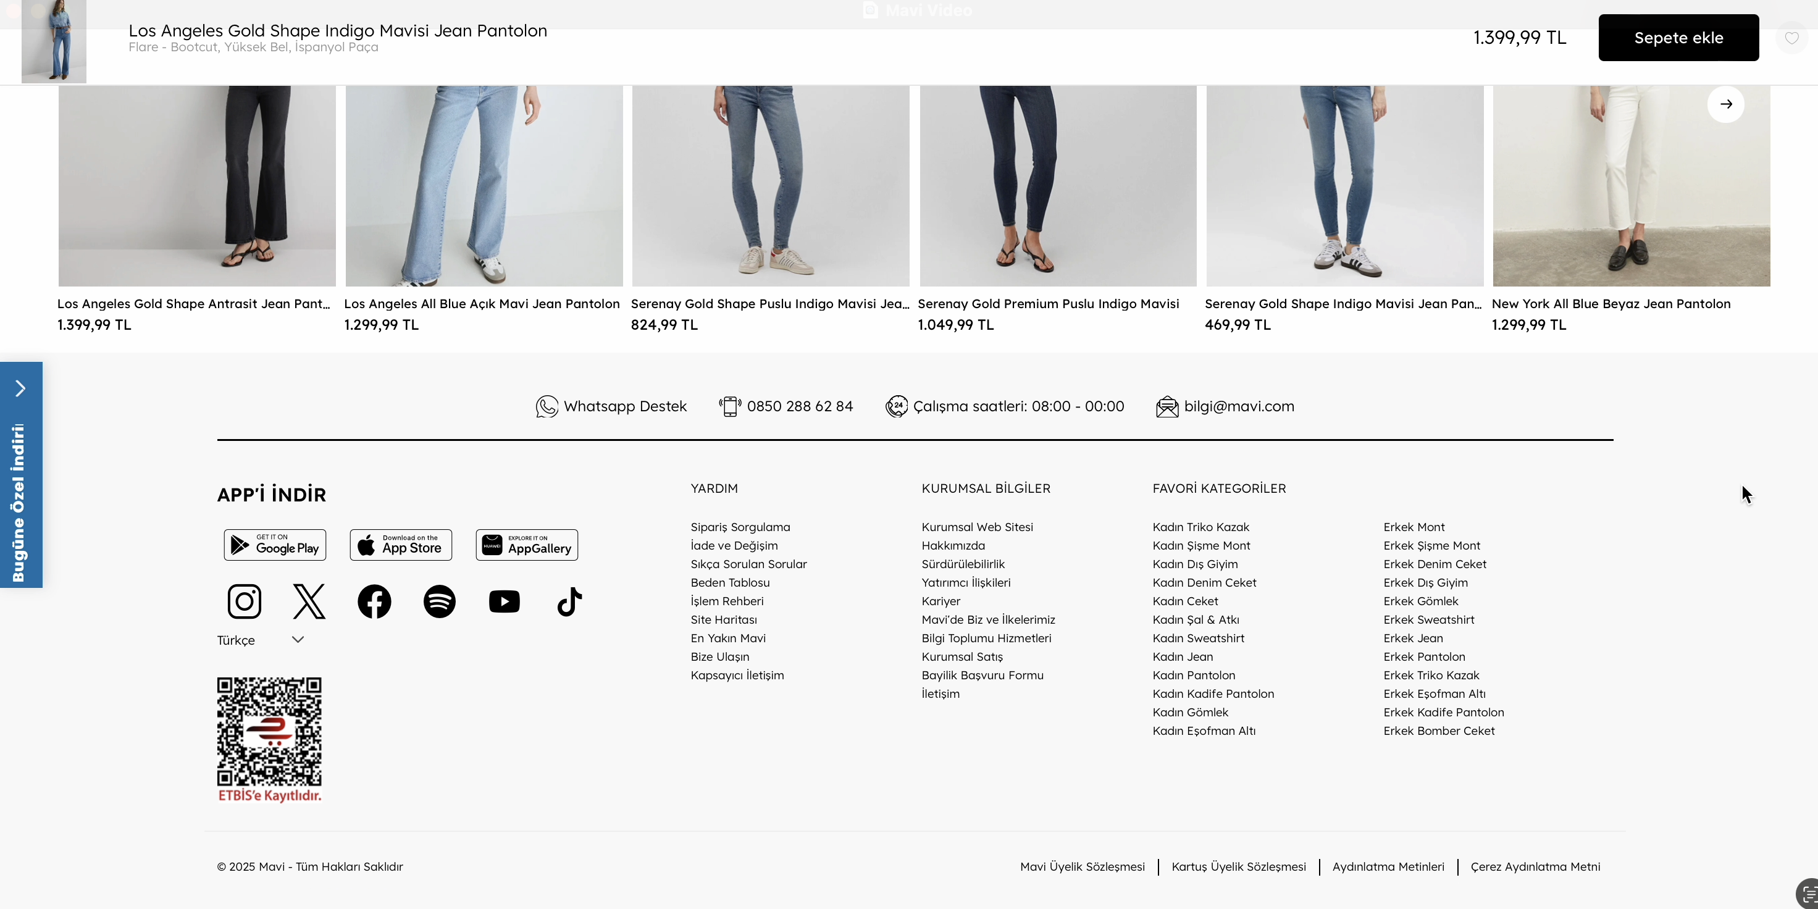Open Mavi's Spotify icon
The width and height of the screenshot is (1818, 909).
(x=439, y=601)
